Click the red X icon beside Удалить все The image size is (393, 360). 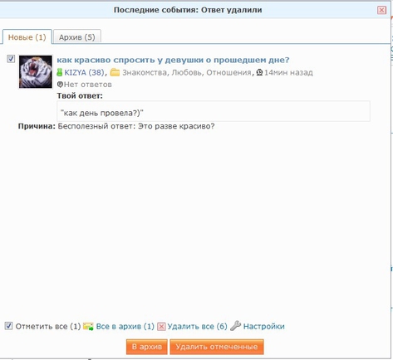point(161,327)
